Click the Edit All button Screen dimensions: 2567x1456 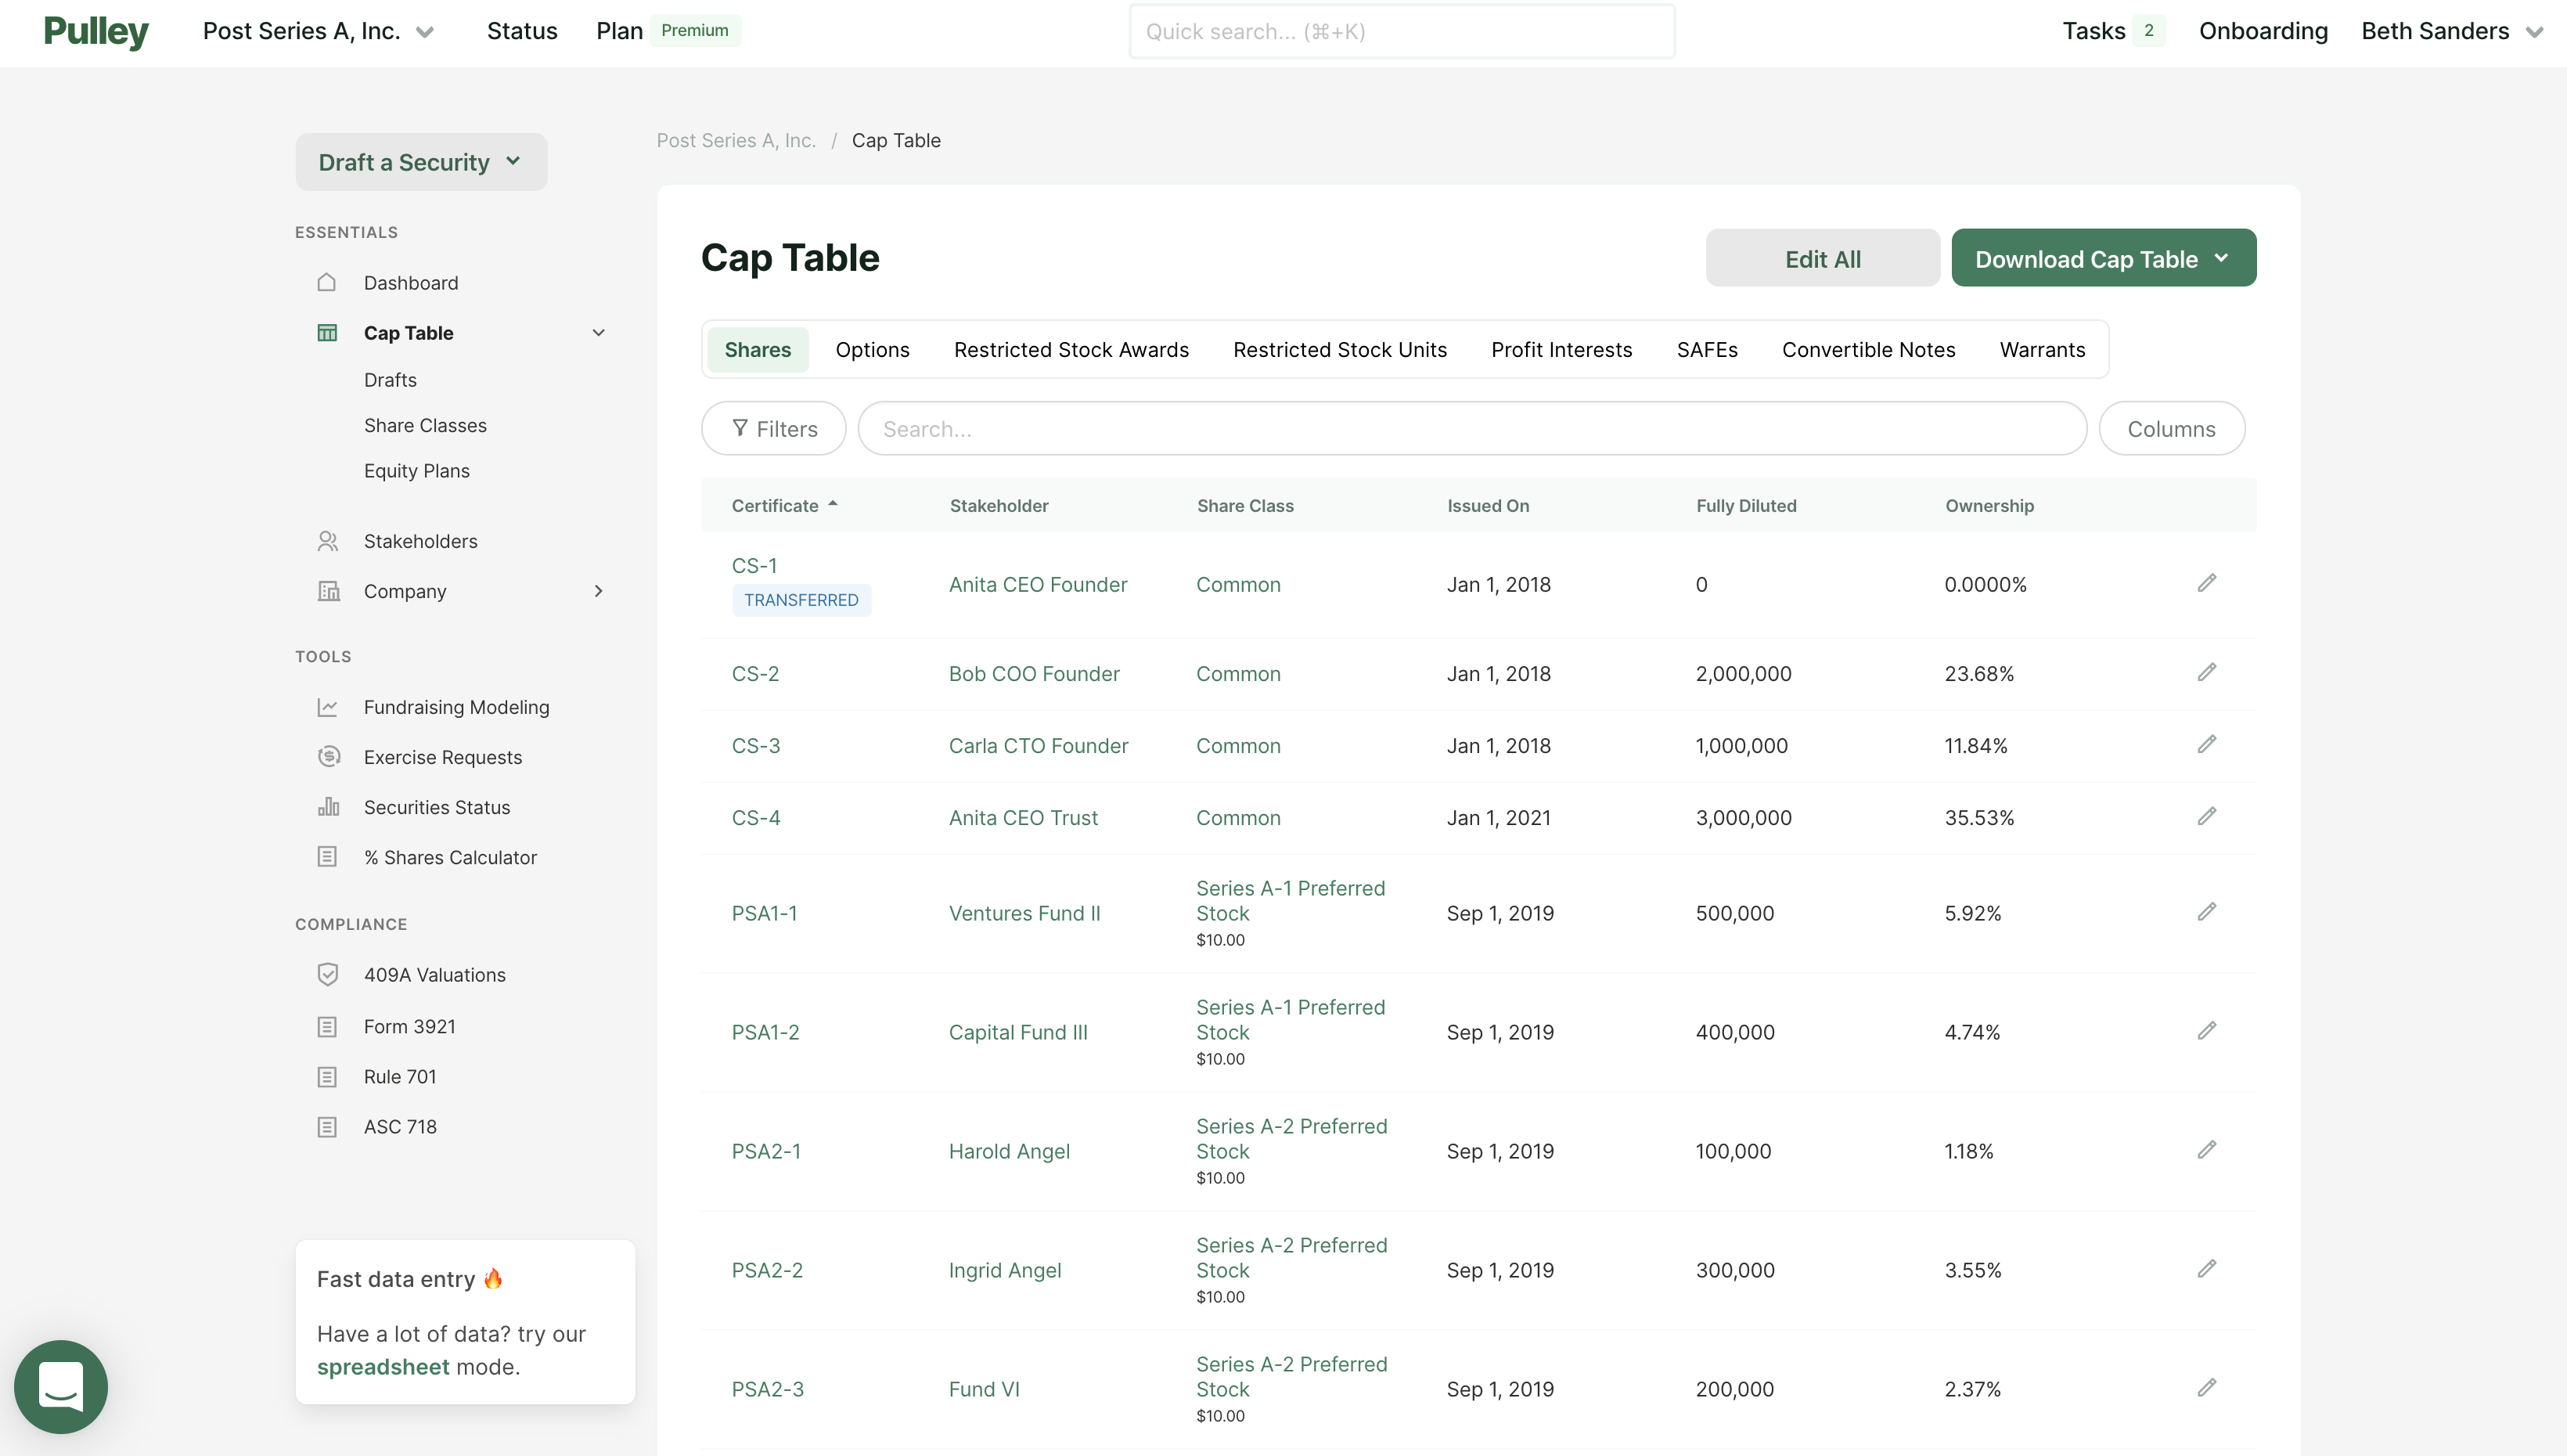tap(1822, 257)
